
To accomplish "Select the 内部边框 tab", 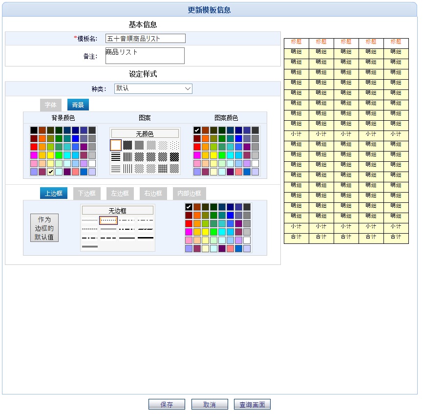I will pos(190,193).
